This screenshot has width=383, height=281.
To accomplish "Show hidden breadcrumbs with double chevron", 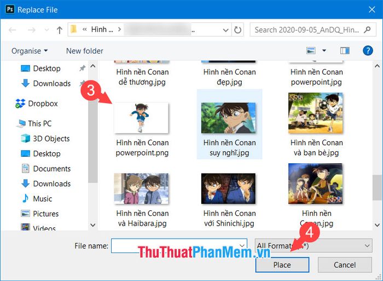I will point(84,30).
